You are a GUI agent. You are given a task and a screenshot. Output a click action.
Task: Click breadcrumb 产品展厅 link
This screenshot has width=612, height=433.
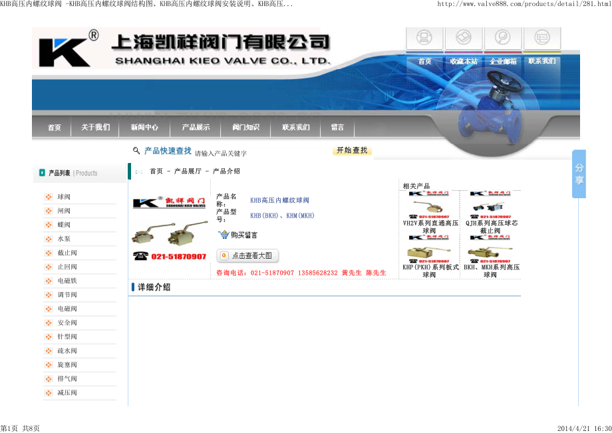(188, 171)
